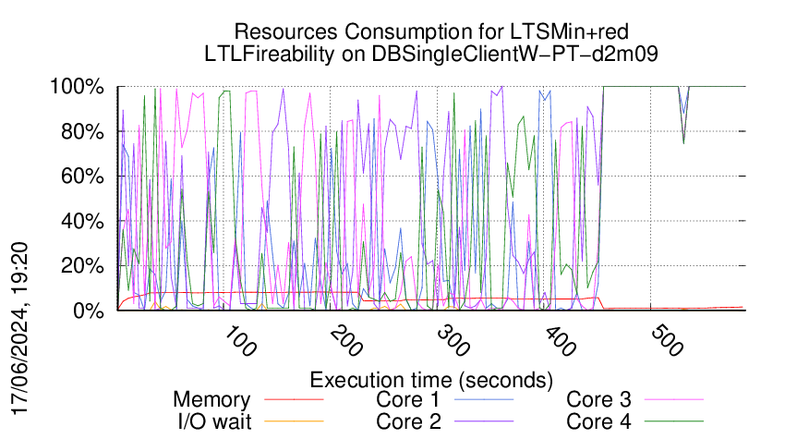
Task: Click the 300 x-axis tick label
Action: click(x=453, y=341)
